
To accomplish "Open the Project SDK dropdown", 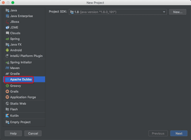I will point(118,12).
